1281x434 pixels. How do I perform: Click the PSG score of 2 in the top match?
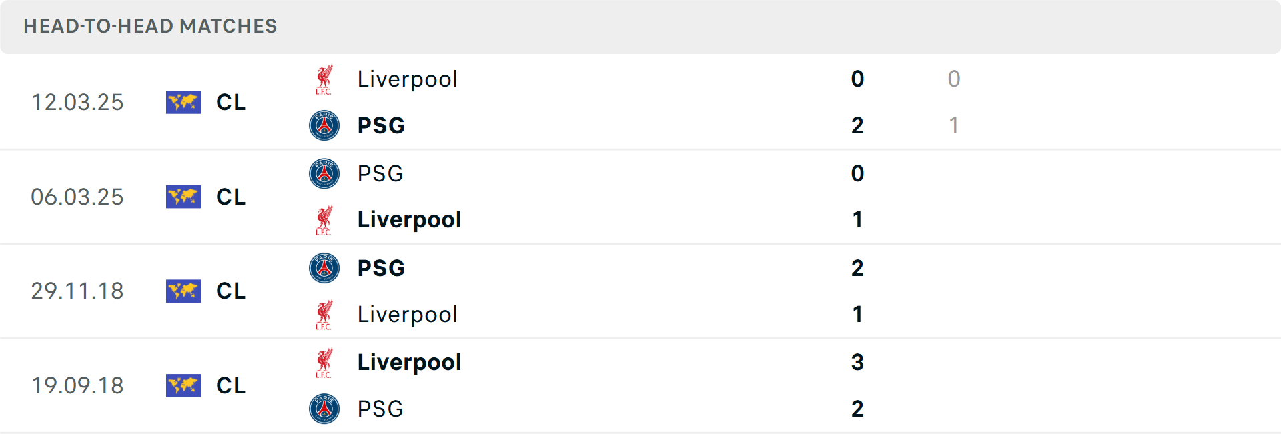(857, 125)
